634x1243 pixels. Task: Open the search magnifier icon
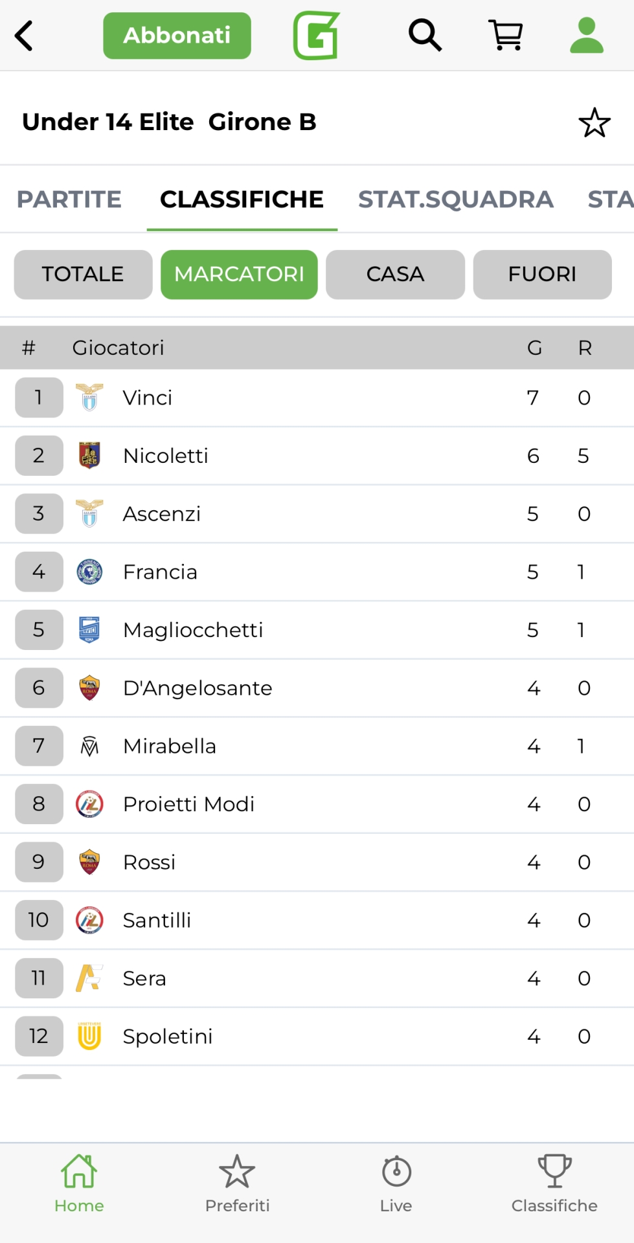click(425, 35)
